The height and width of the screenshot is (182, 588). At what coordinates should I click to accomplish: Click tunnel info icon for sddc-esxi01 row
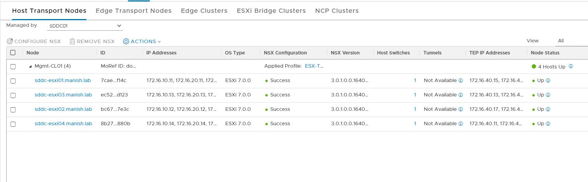point(460,80)
